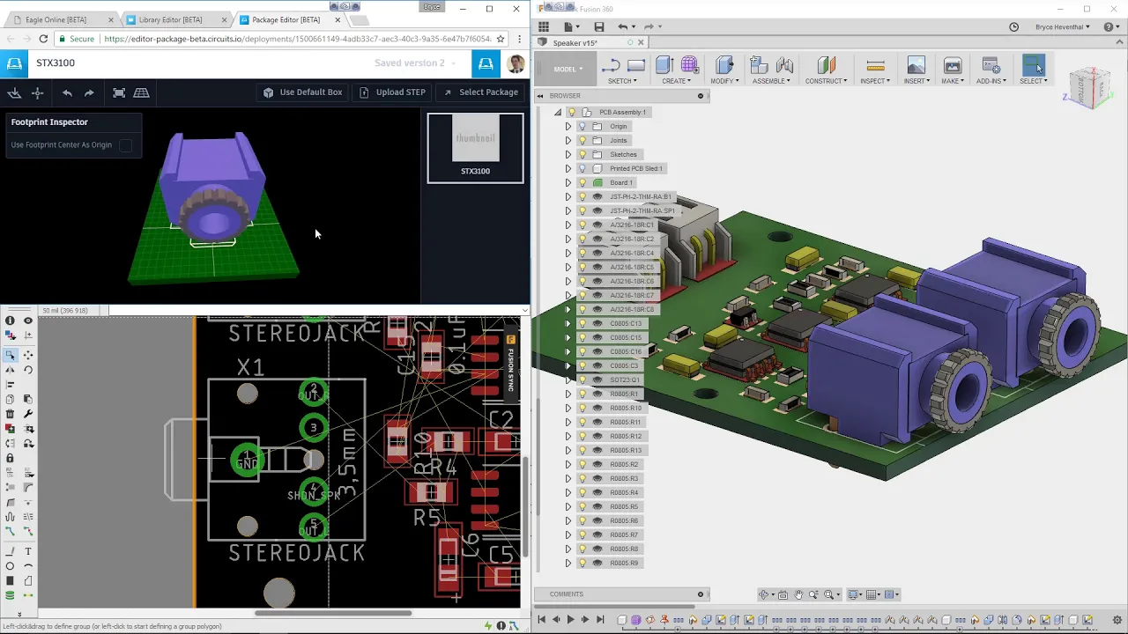
Task: Click the Use Default Box button
Action: click(x=302, y=92)
